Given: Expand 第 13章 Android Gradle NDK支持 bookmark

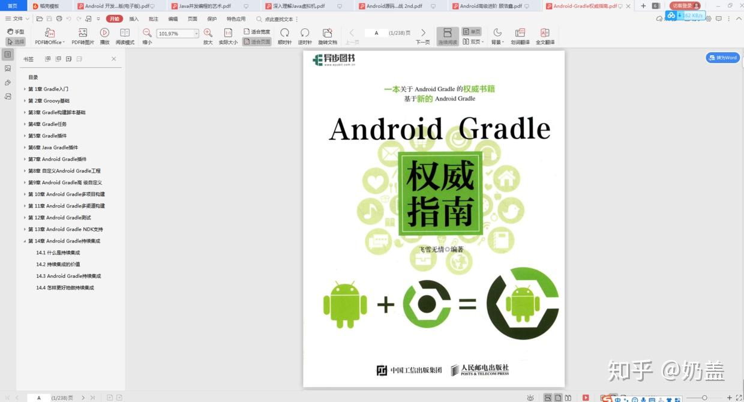Looking at the screenshot, I should [x=25, y=229].
